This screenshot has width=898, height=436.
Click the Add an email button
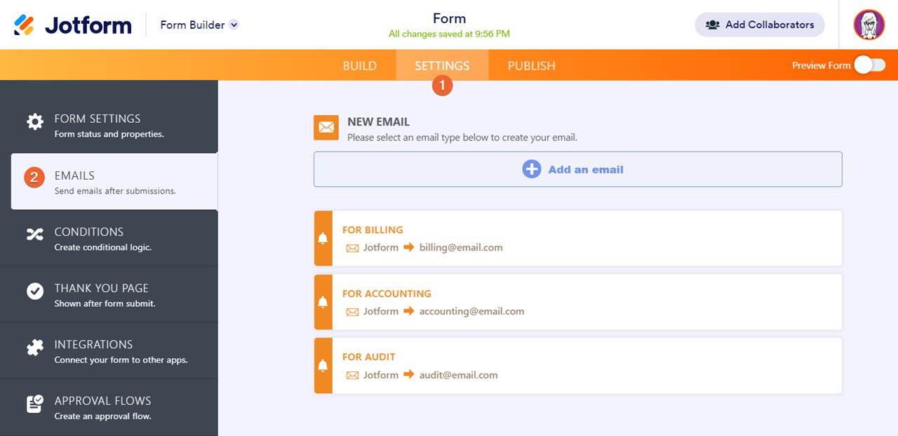577,169
